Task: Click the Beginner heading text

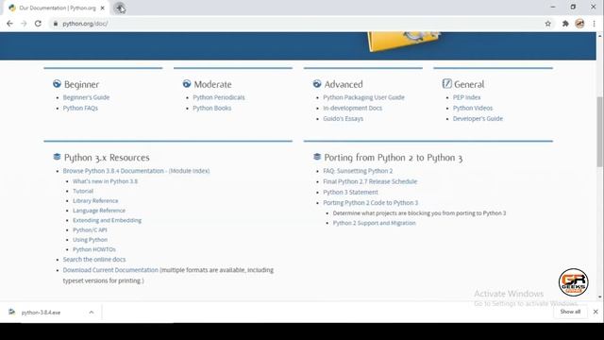Action: (81, 84)
